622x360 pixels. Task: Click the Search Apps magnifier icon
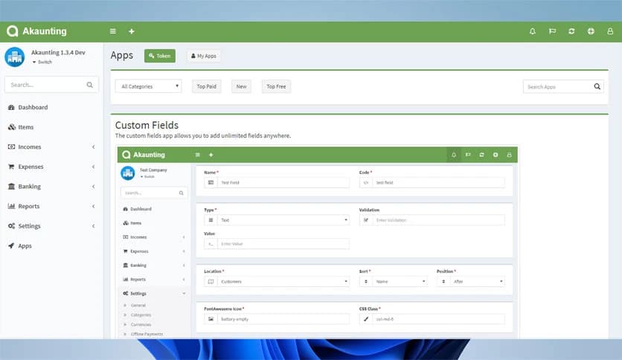click(597, 86)
